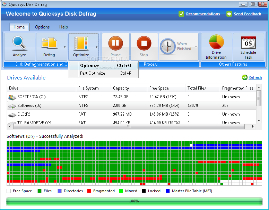Image resolution: width=269 pixels, height=210 pixels.
Task: Click the Analyze magnifier icon
Action: (19, 43)
